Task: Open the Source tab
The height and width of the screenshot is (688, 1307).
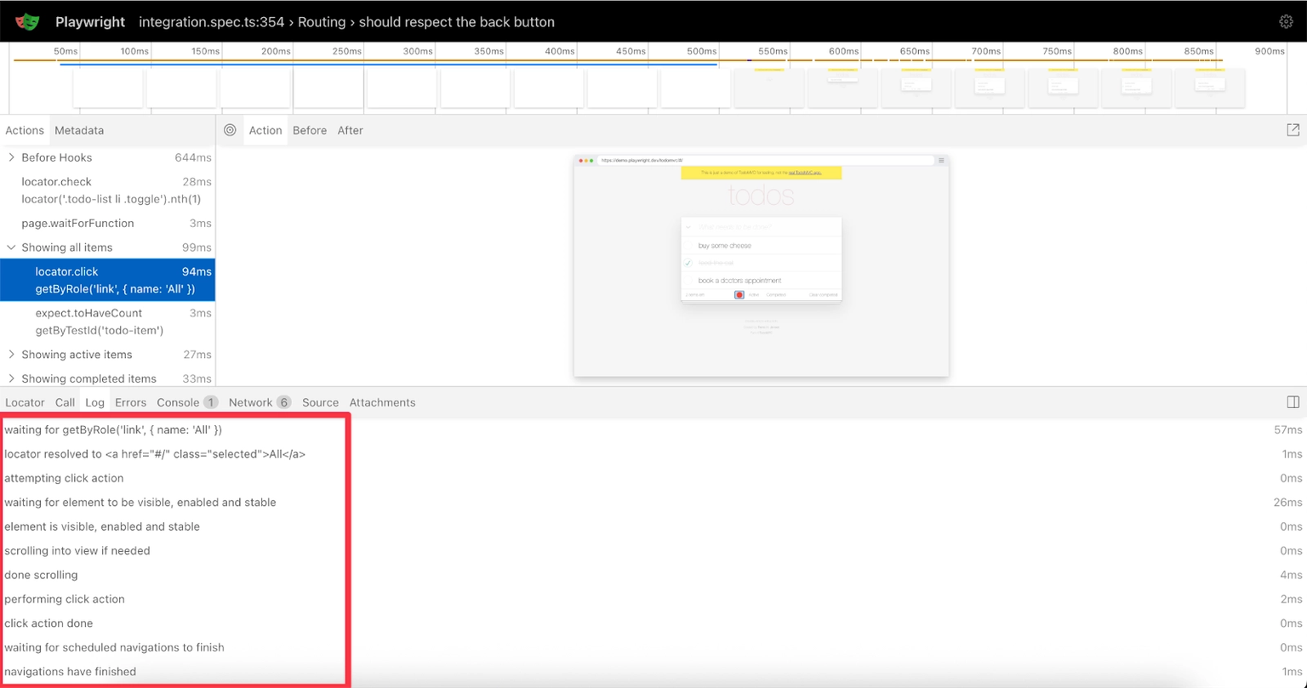Action: [x=321, y=402]
